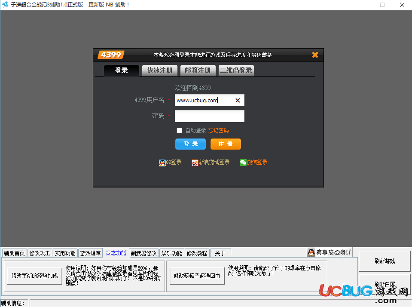Focus the 4399用户名 input field
Viewport: 412px width, 307px height.
209,100
